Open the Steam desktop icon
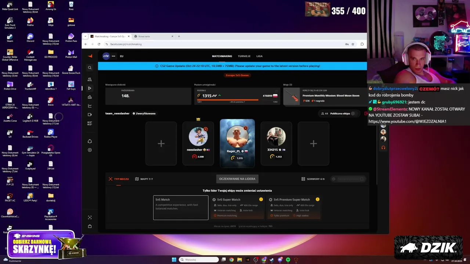The height and width of the screenshot is (264, 470). click(10, 37)
